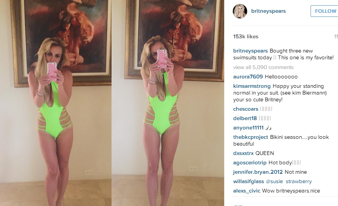Click the britneyspears name in caption
The height and width of the screenshot is (206, 338).
click(x=250, y=51)
